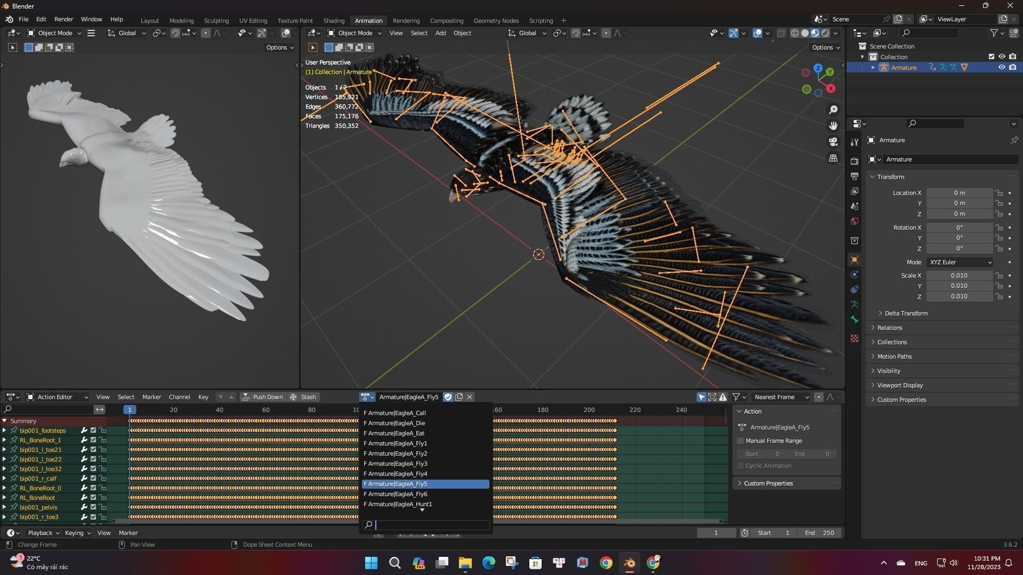Toggle mute checkbox for bip001_footsteps channel
Image resolution: width=1023 pixels, height=575 pixels.
(93, 431)
